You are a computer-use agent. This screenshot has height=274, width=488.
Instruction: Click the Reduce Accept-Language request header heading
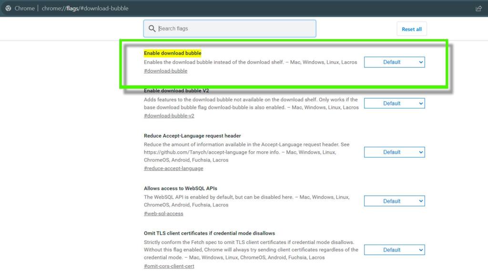click(193, 136)
